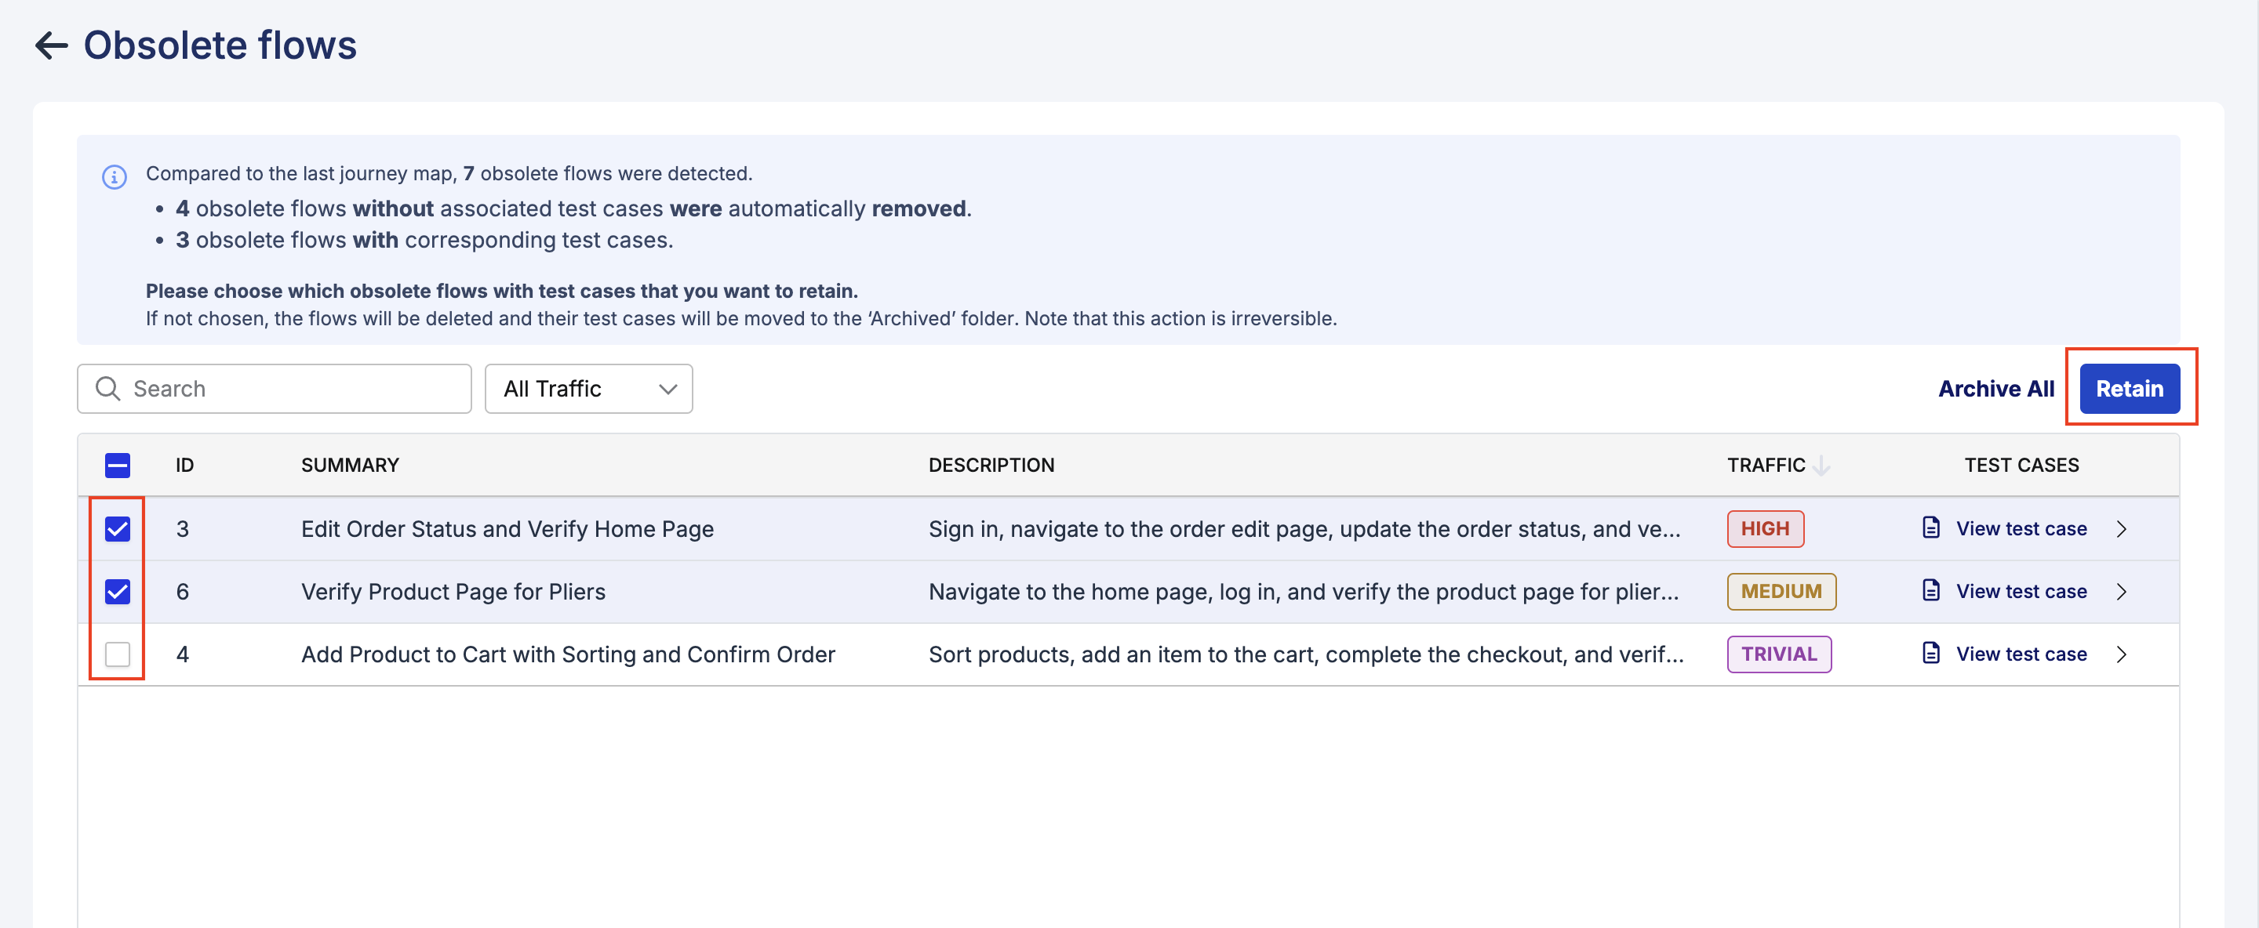
Task: Click the document icon in the flow 4 row
Action: 1930,653
